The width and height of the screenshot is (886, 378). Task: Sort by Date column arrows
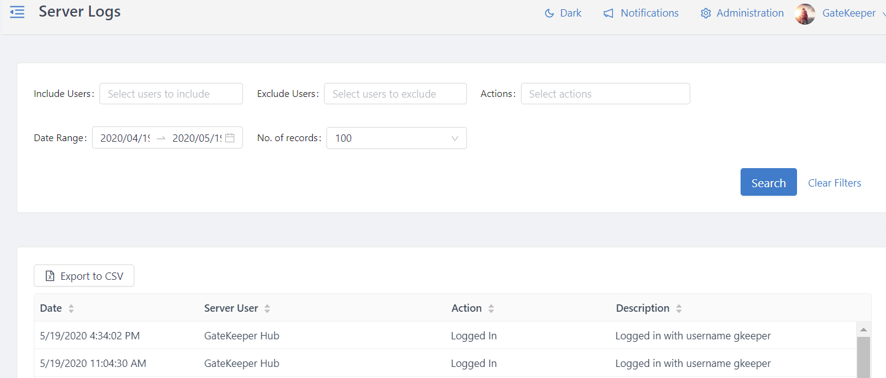(71, 309)
